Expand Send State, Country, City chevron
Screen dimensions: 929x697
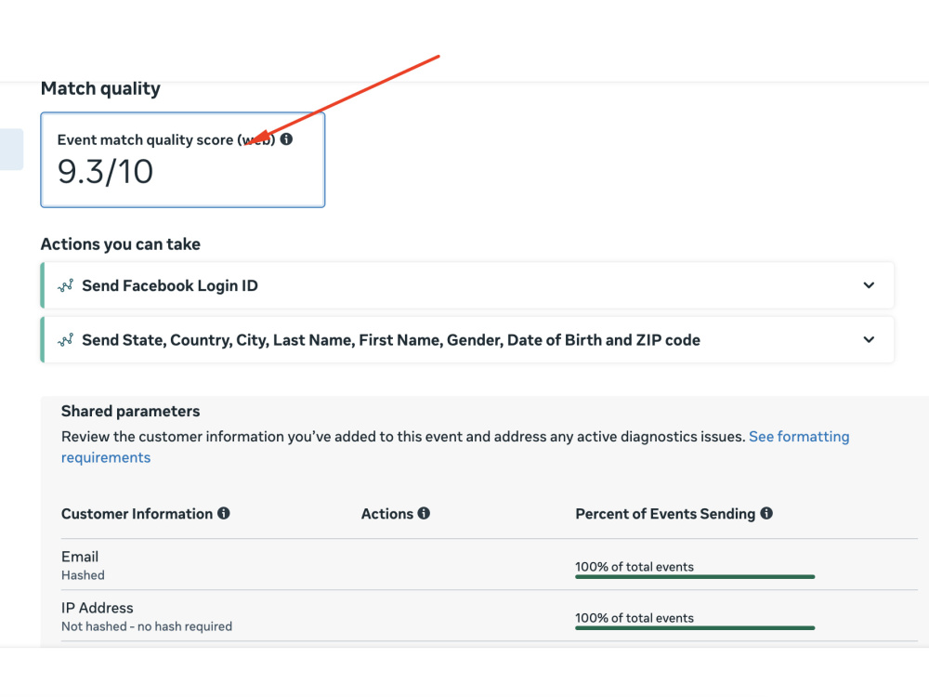(869, 339)
